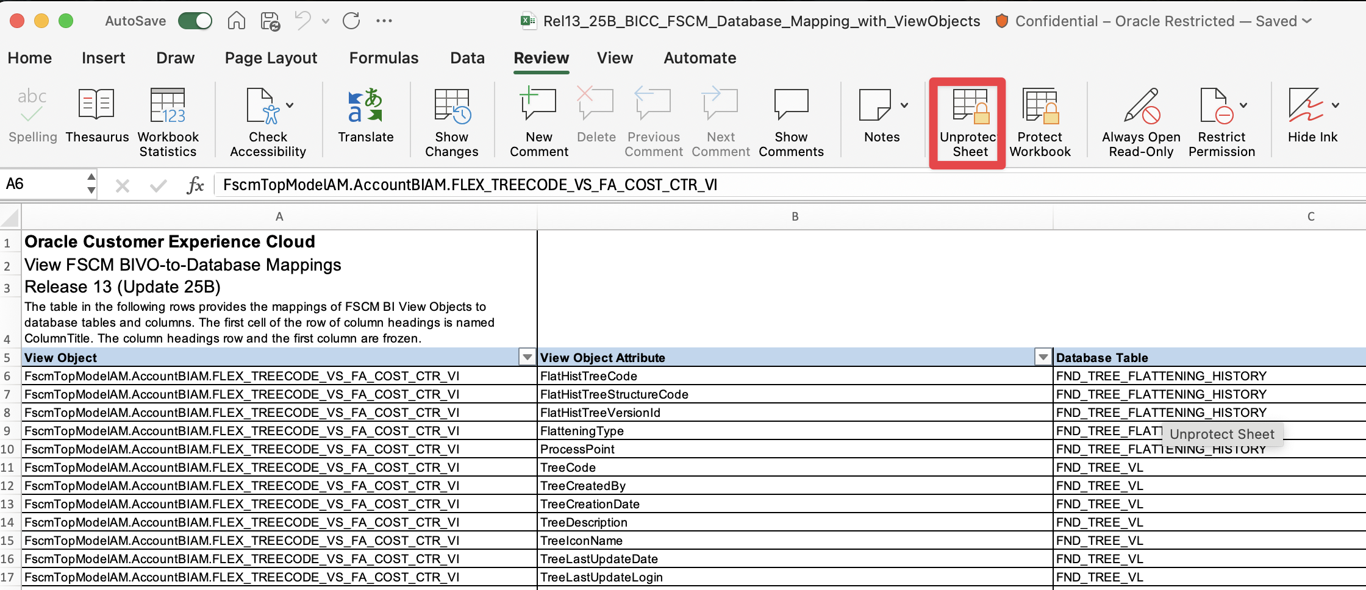Unprotect the current sheet
Viewport: 1366px width, 590px height.
point(967,122)
